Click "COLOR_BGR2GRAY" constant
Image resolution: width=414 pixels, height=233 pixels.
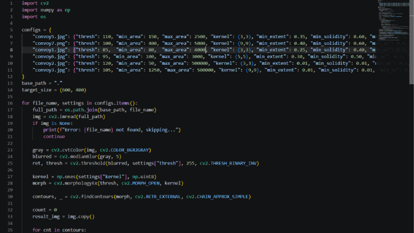[129, 150]
